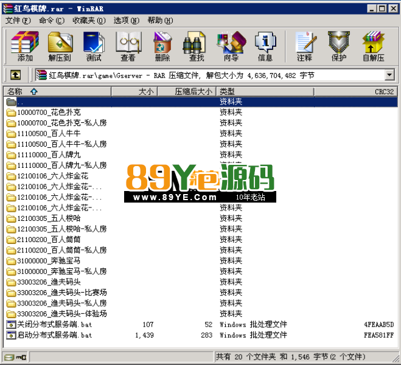401x365 pixels.
Task: Click CRC32 value FEA581FF
Action: click(x=378, y=335)
